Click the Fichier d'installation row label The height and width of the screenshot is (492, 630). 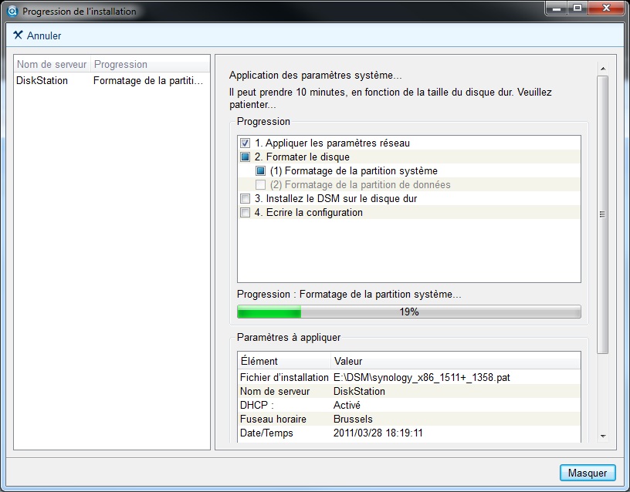click(284, 378)
